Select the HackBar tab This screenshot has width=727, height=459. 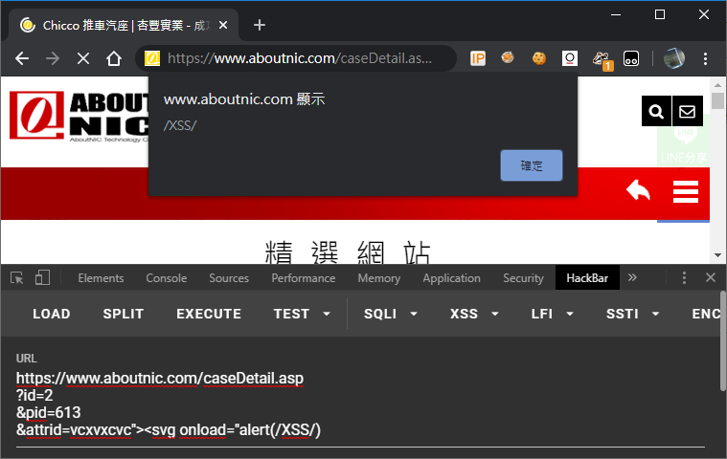[587, 278]
